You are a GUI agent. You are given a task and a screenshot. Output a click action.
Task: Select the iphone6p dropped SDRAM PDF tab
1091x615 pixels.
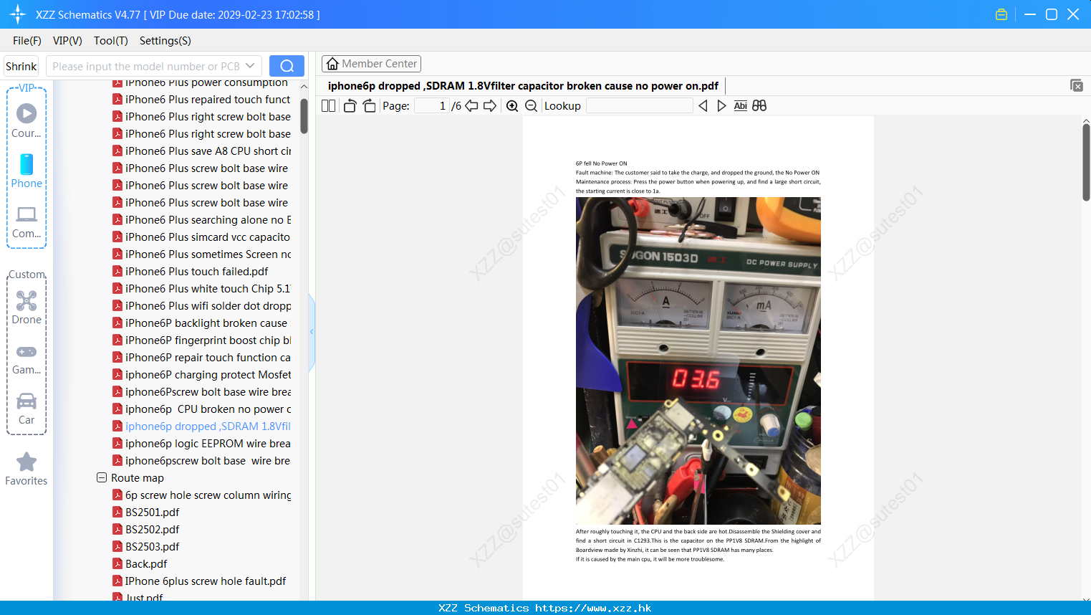523,85
